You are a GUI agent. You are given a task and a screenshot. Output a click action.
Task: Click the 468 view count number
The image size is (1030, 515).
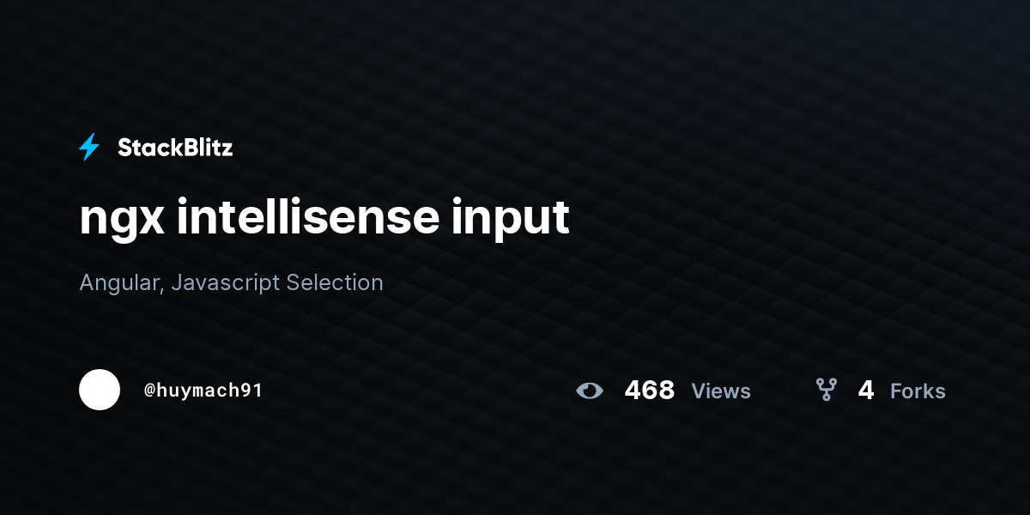click(x=650, y=391)
